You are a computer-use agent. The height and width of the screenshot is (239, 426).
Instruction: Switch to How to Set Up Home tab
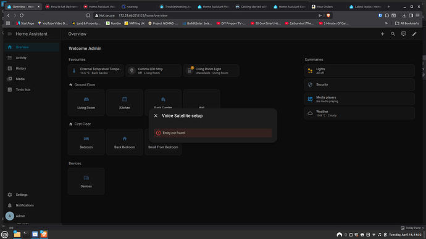(61, 7)
